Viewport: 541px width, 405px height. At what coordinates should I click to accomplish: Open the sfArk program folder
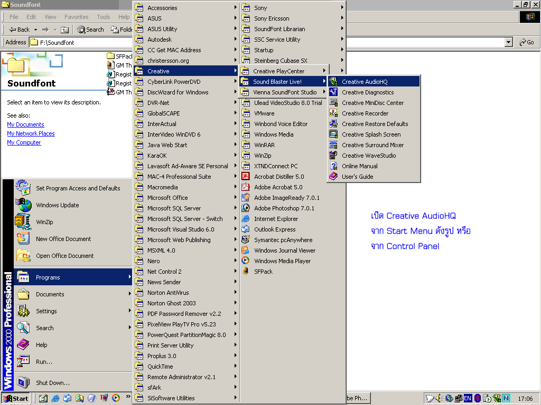point(186,388)
